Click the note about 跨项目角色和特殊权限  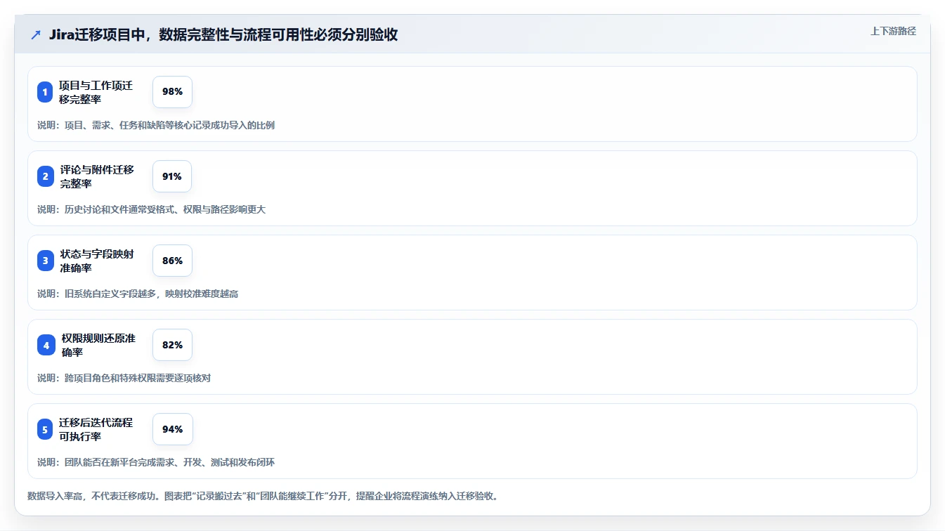(124, 378)
